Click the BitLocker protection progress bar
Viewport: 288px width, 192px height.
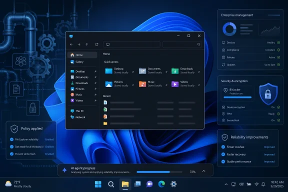pyautogui.click(x=237, y=97)
